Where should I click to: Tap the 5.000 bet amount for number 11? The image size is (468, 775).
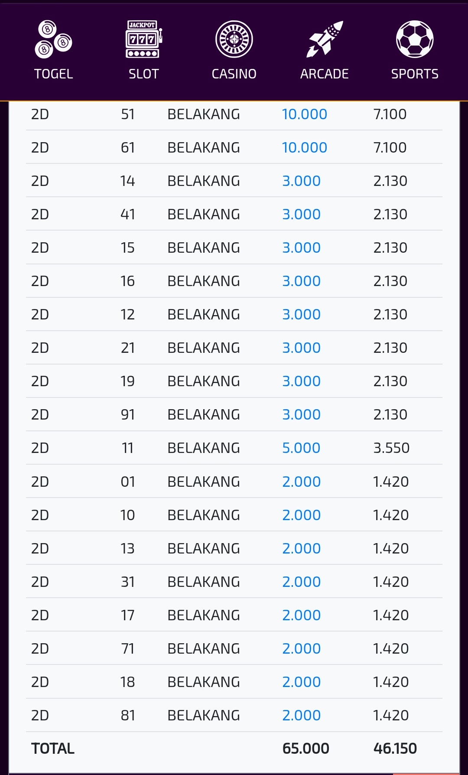click(301, 448)
